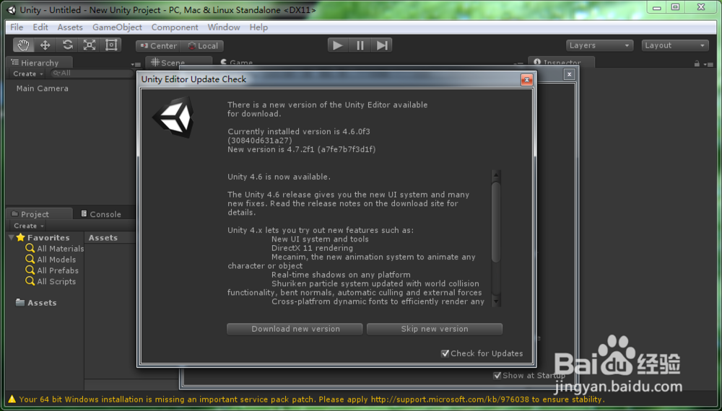
Task: Click Download new version button
Action: pos(295,329)
